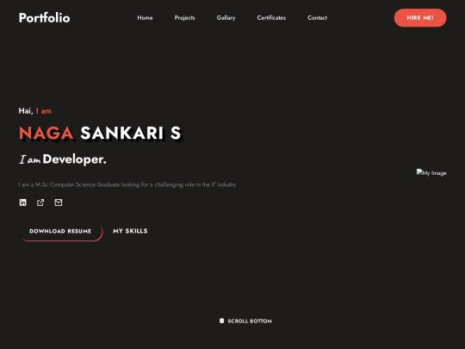Open the Gallary navigation link

226,18
